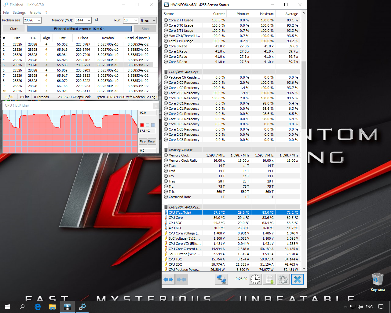Screen dimensions: 391x313
Task: Click the blue X close sensors icon
Action: [x=298, y=279]
